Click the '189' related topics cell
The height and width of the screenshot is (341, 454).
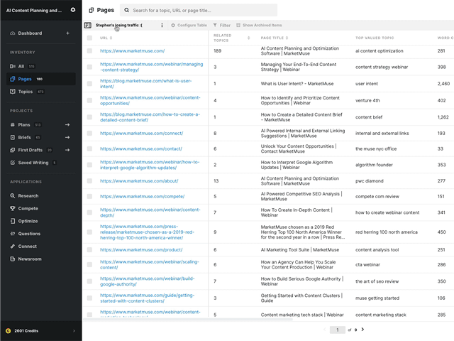pos(217,50)
